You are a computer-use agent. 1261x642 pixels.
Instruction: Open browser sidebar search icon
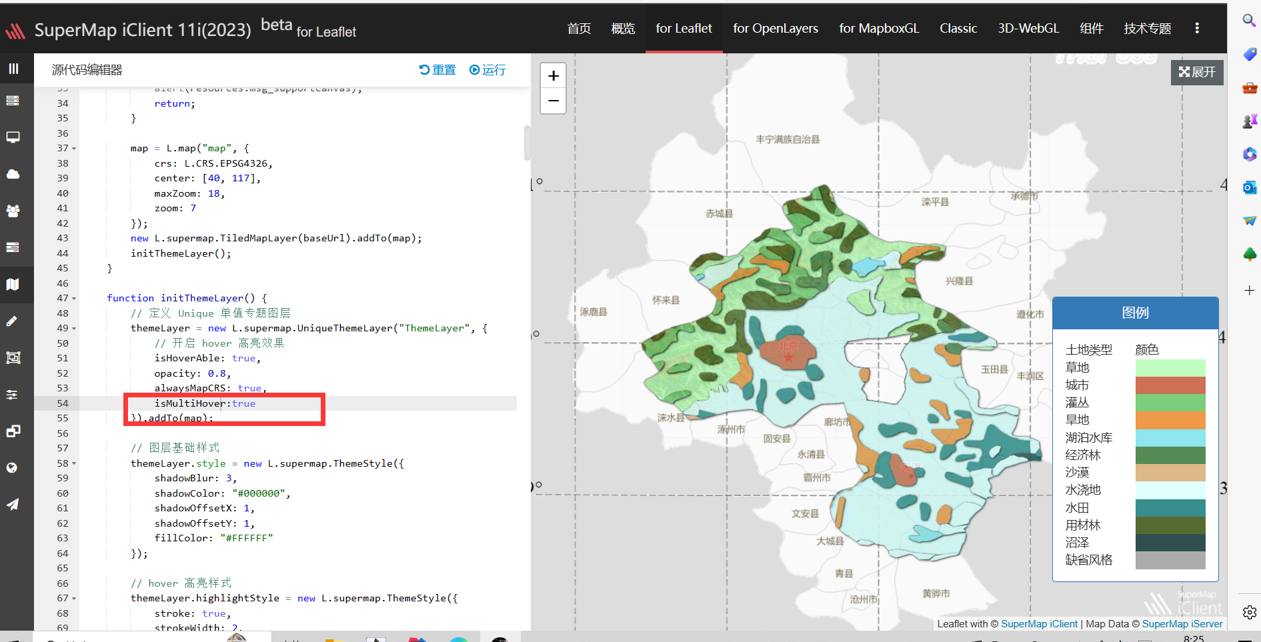1249,20
